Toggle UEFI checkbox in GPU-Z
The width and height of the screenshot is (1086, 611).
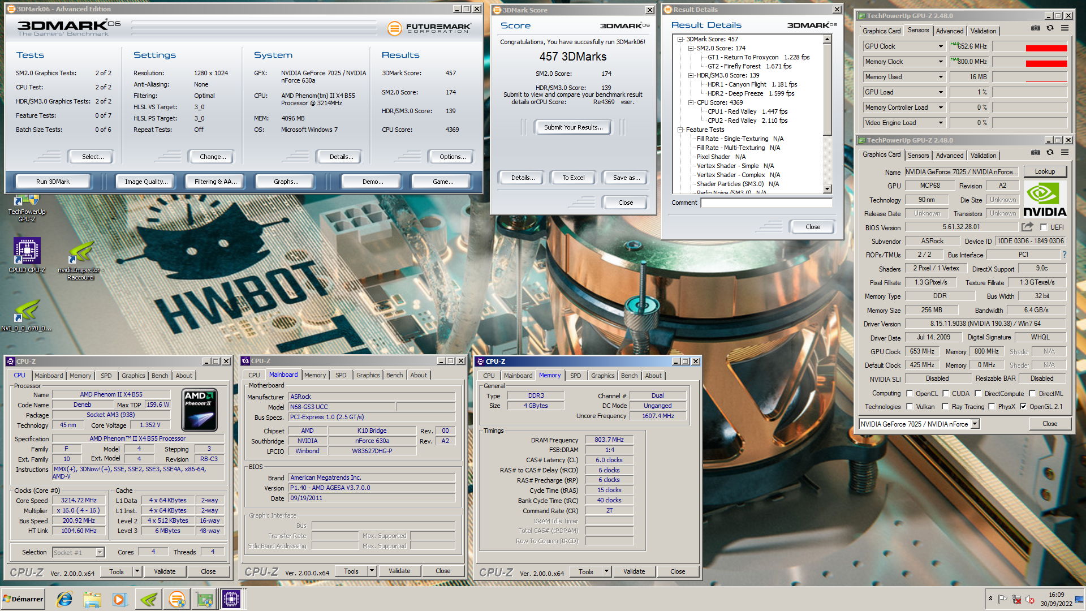(1044, 227)
